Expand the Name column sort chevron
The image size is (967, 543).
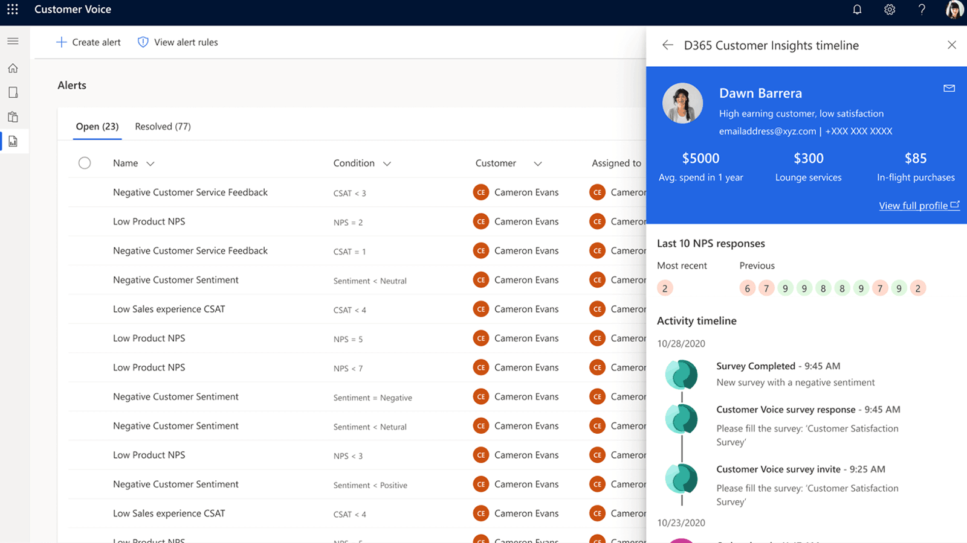[150, 164]
